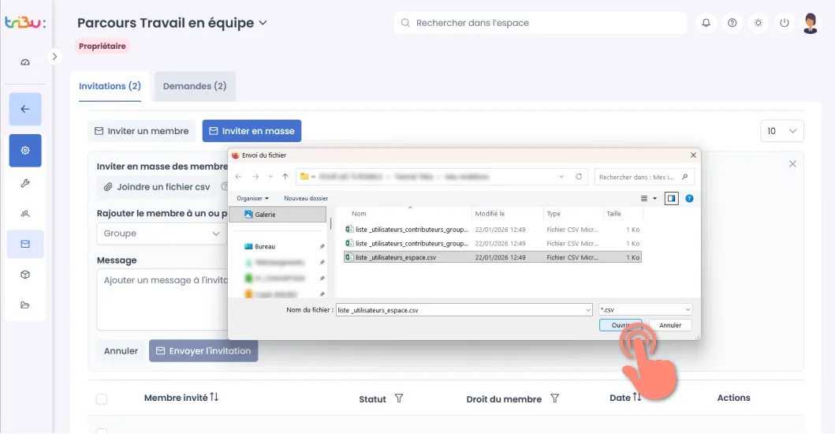Open the rows per page 10 dropdown
Screen dimensions: 835x434
781,131
